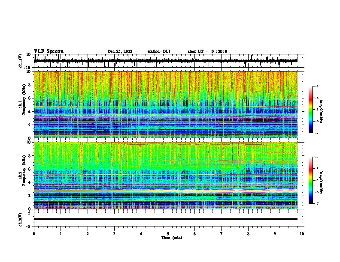This screenshot has width=340, height=262.
Task: Click the "-3" label on ch.1 color scale
Action: 316,86
